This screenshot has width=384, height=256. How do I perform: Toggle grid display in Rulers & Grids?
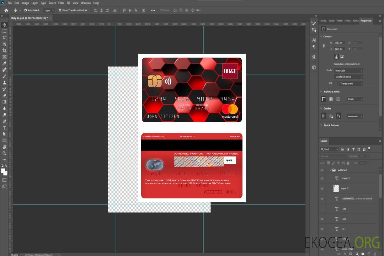[x=331, y=99]
